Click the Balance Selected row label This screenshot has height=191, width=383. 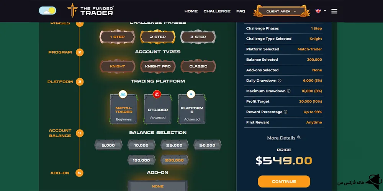click(262, 60)
